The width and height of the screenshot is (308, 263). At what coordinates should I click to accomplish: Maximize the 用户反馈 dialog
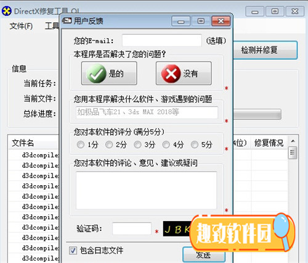201,21
